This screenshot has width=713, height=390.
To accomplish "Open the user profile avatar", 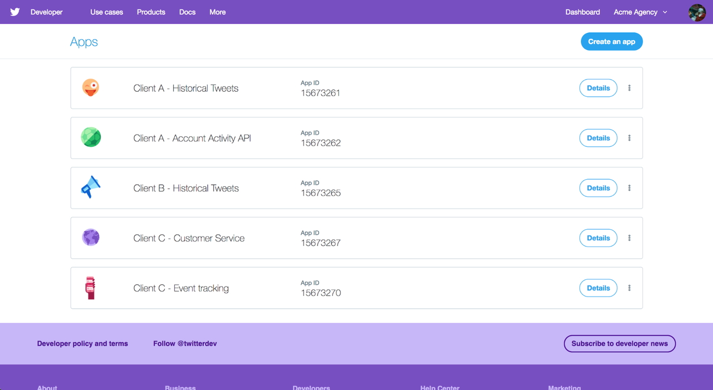I will pos(697,12).
